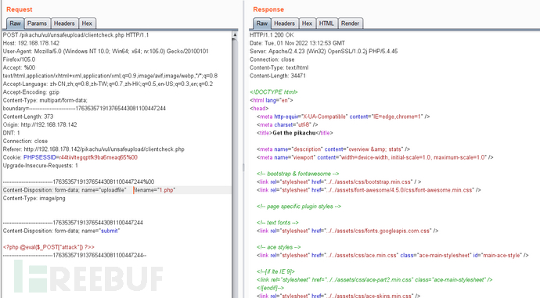
Task: Click the Host: 192.168.178.142 line
Action: tap(31, 43)
